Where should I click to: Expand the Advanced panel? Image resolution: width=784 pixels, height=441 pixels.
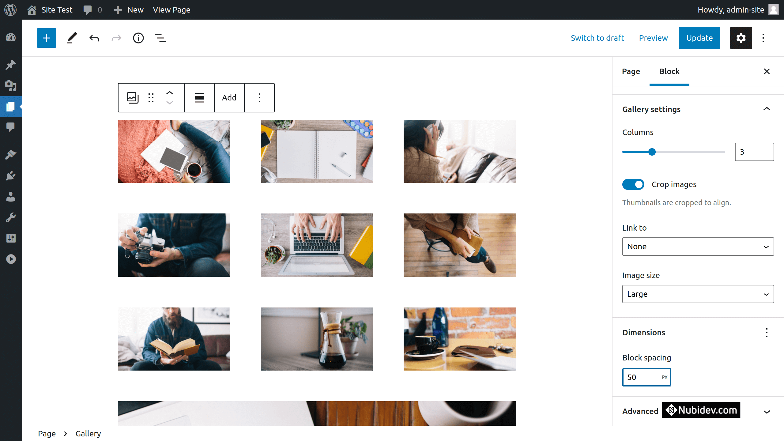[767, 412]
